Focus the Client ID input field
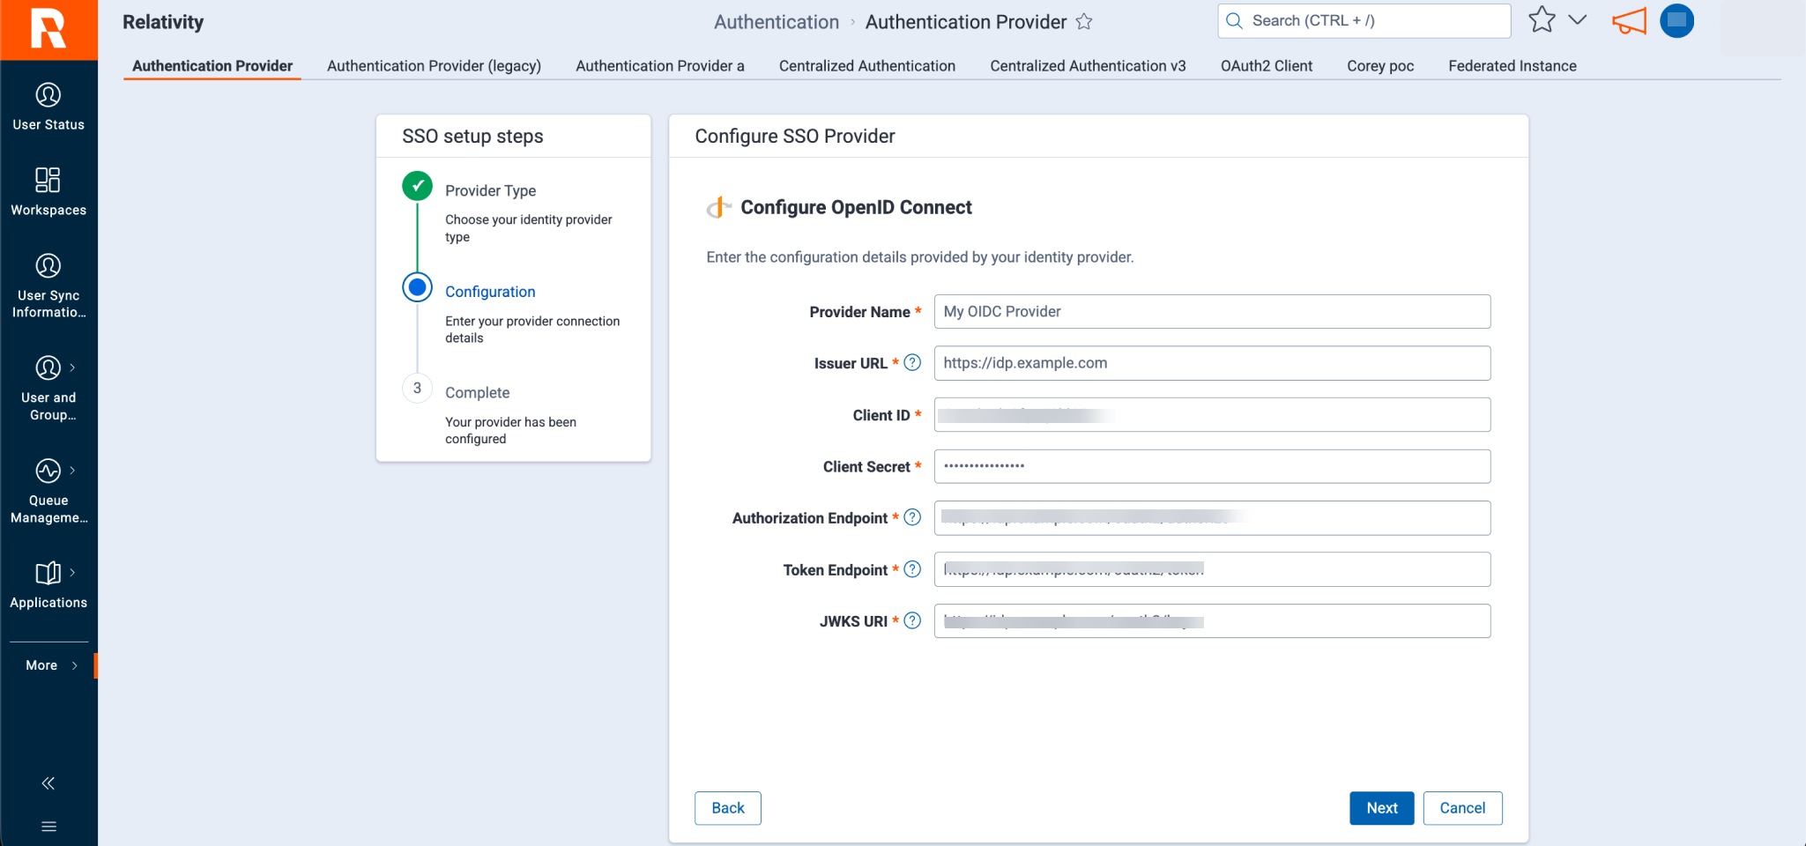This screenshot has height=846, width=1806. [1212, 415]
